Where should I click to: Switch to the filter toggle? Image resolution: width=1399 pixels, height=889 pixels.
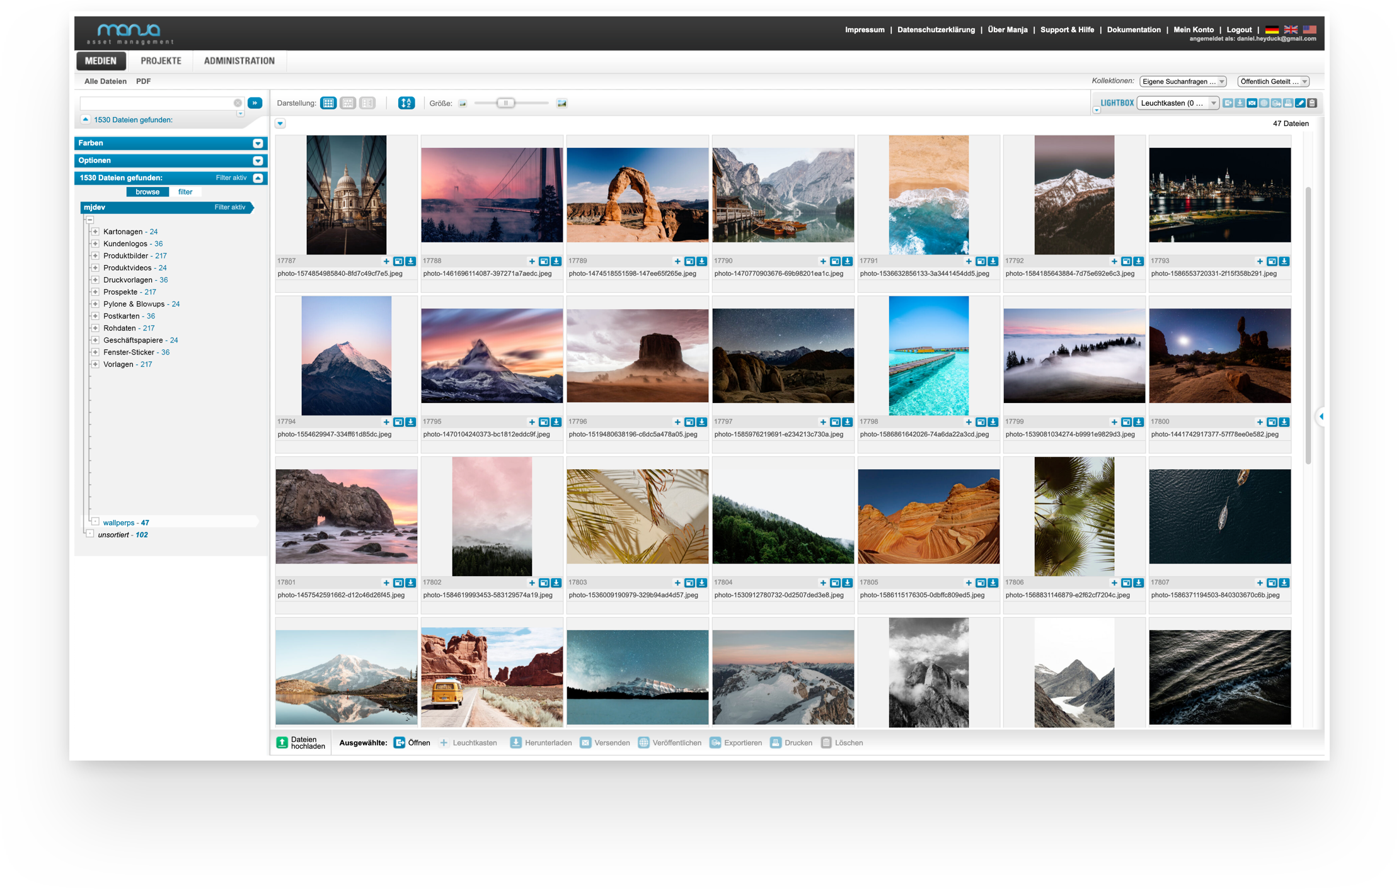point(185,192)
